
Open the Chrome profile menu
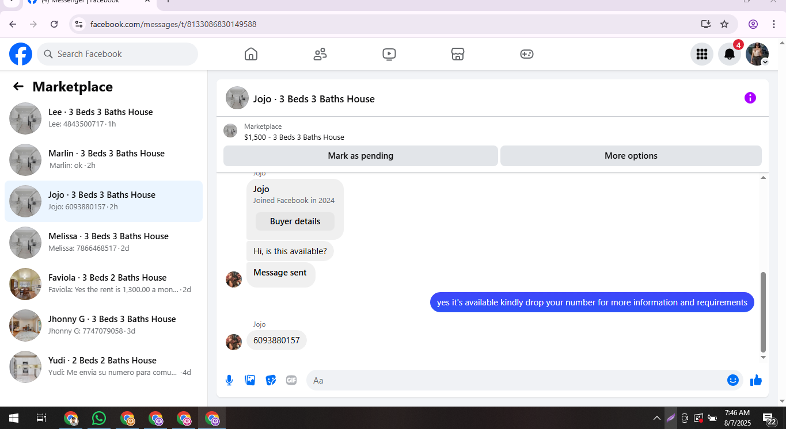[x=753, y=24]
